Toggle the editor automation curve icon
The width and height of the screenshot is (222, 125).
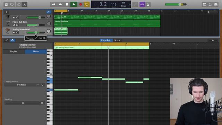point(6,40)
